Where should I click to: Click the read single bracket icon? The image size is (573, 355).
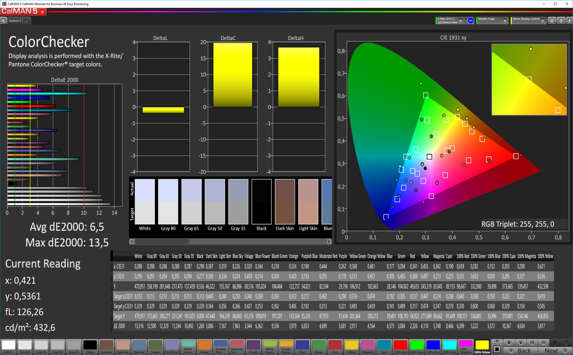(x=532, y=343)
